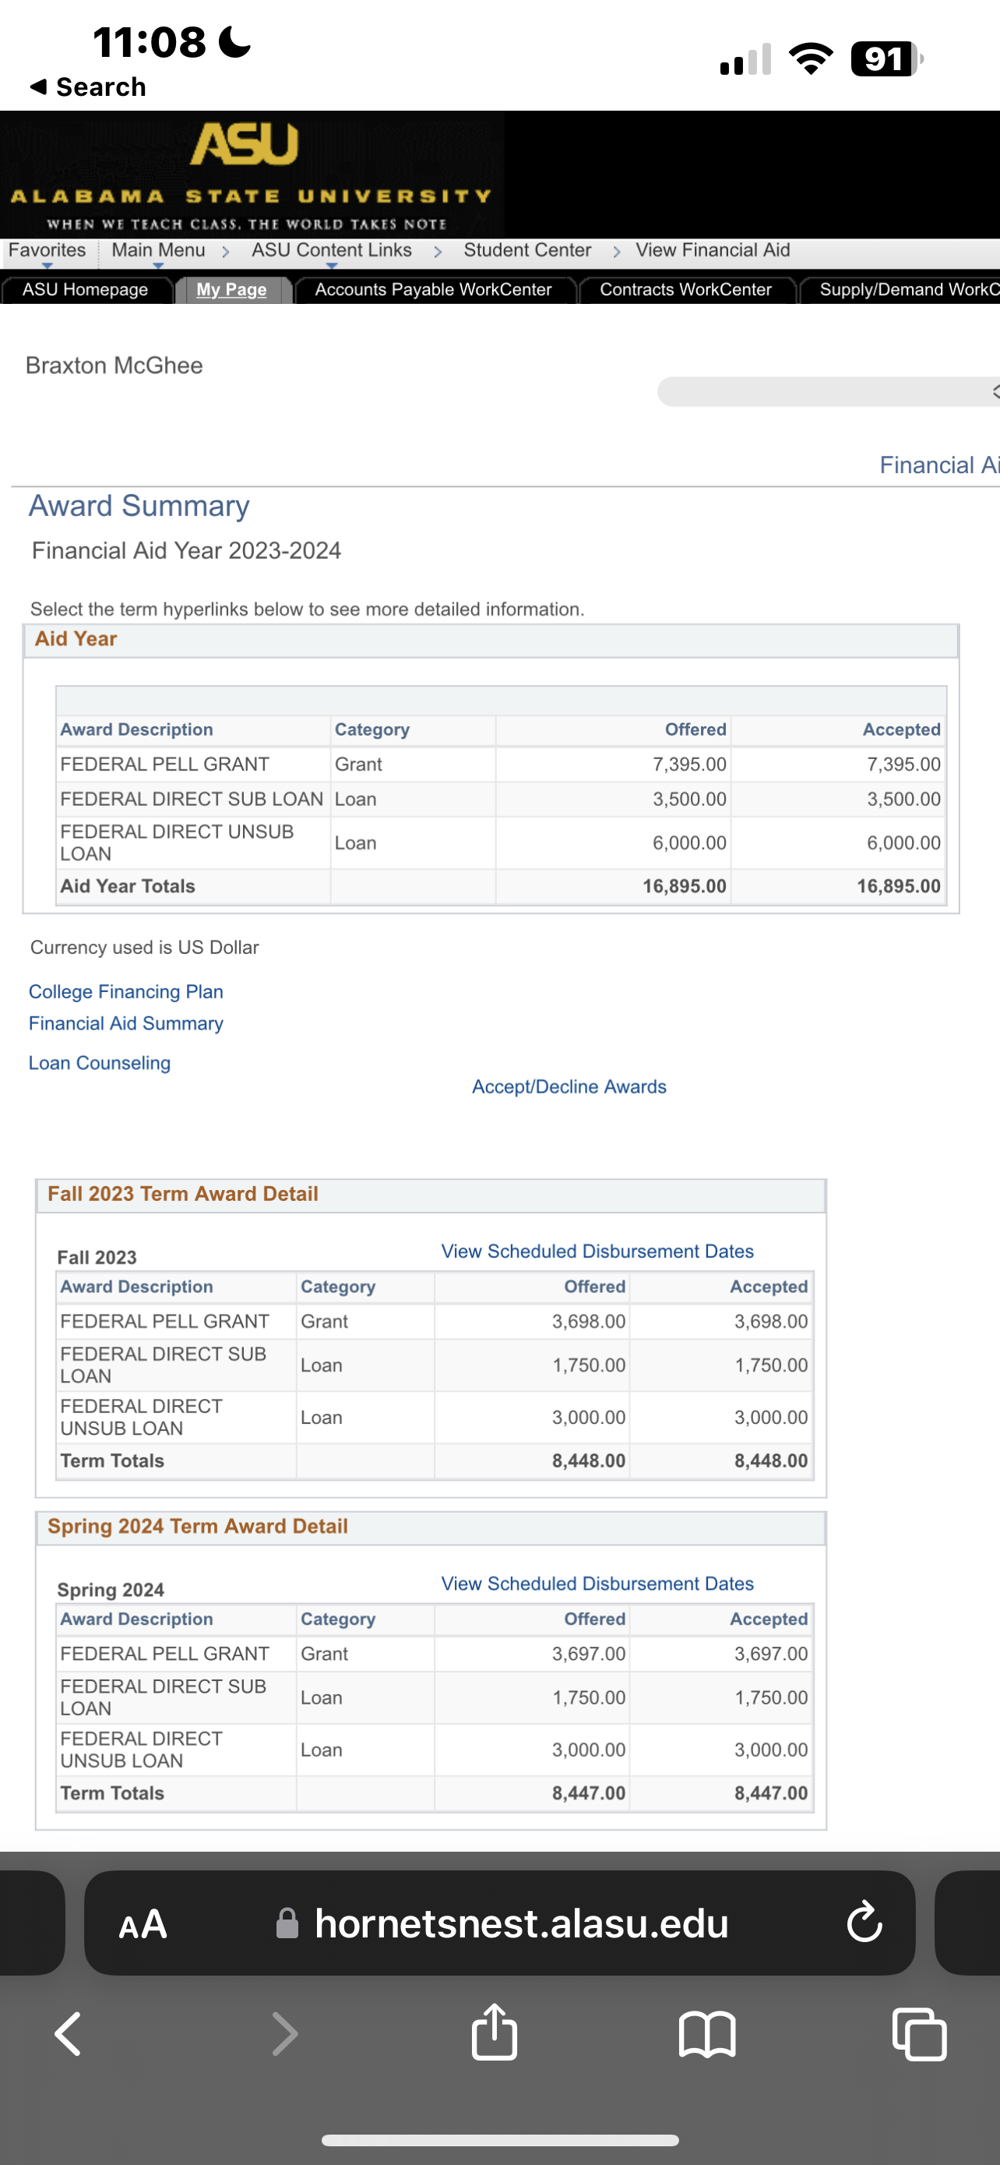Image resolution: width=1000 pixels, height=2165 pixels.
Task: Click Aid Year Accepted column header
Action: (x=902, y=729)
